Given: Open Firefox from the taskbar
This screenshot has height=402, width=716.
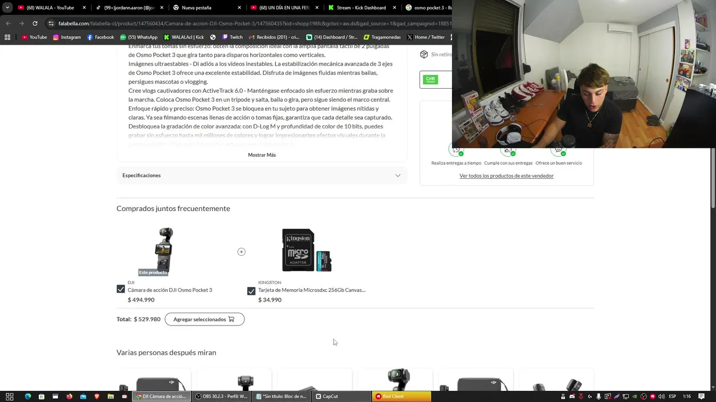Looking at the screenshot, I should pyautogui.click(x=69, y=396).
